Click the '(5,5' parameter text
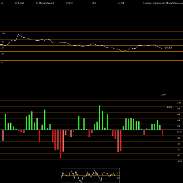This screenshot has width=183, height=183. (x=94, y=3)
